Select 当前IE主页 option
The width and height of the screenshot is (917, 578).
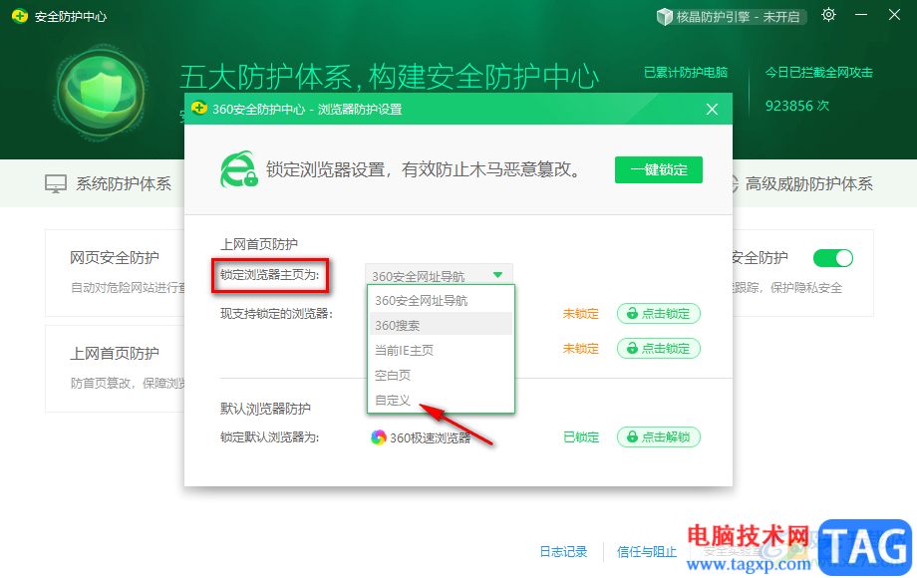tap(441, 350)
